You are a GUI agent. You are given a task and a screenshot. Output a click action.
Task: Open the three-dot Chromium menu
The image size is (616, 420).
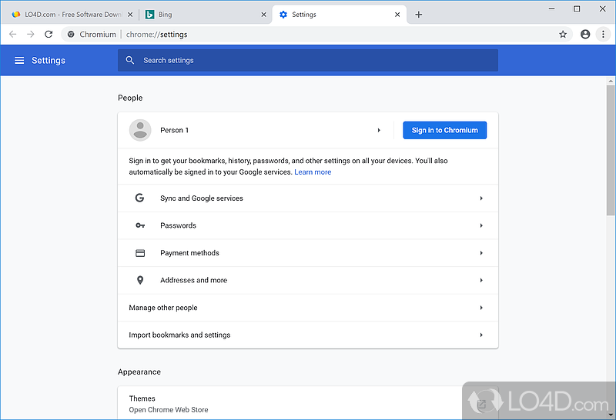tap(603, 34)
